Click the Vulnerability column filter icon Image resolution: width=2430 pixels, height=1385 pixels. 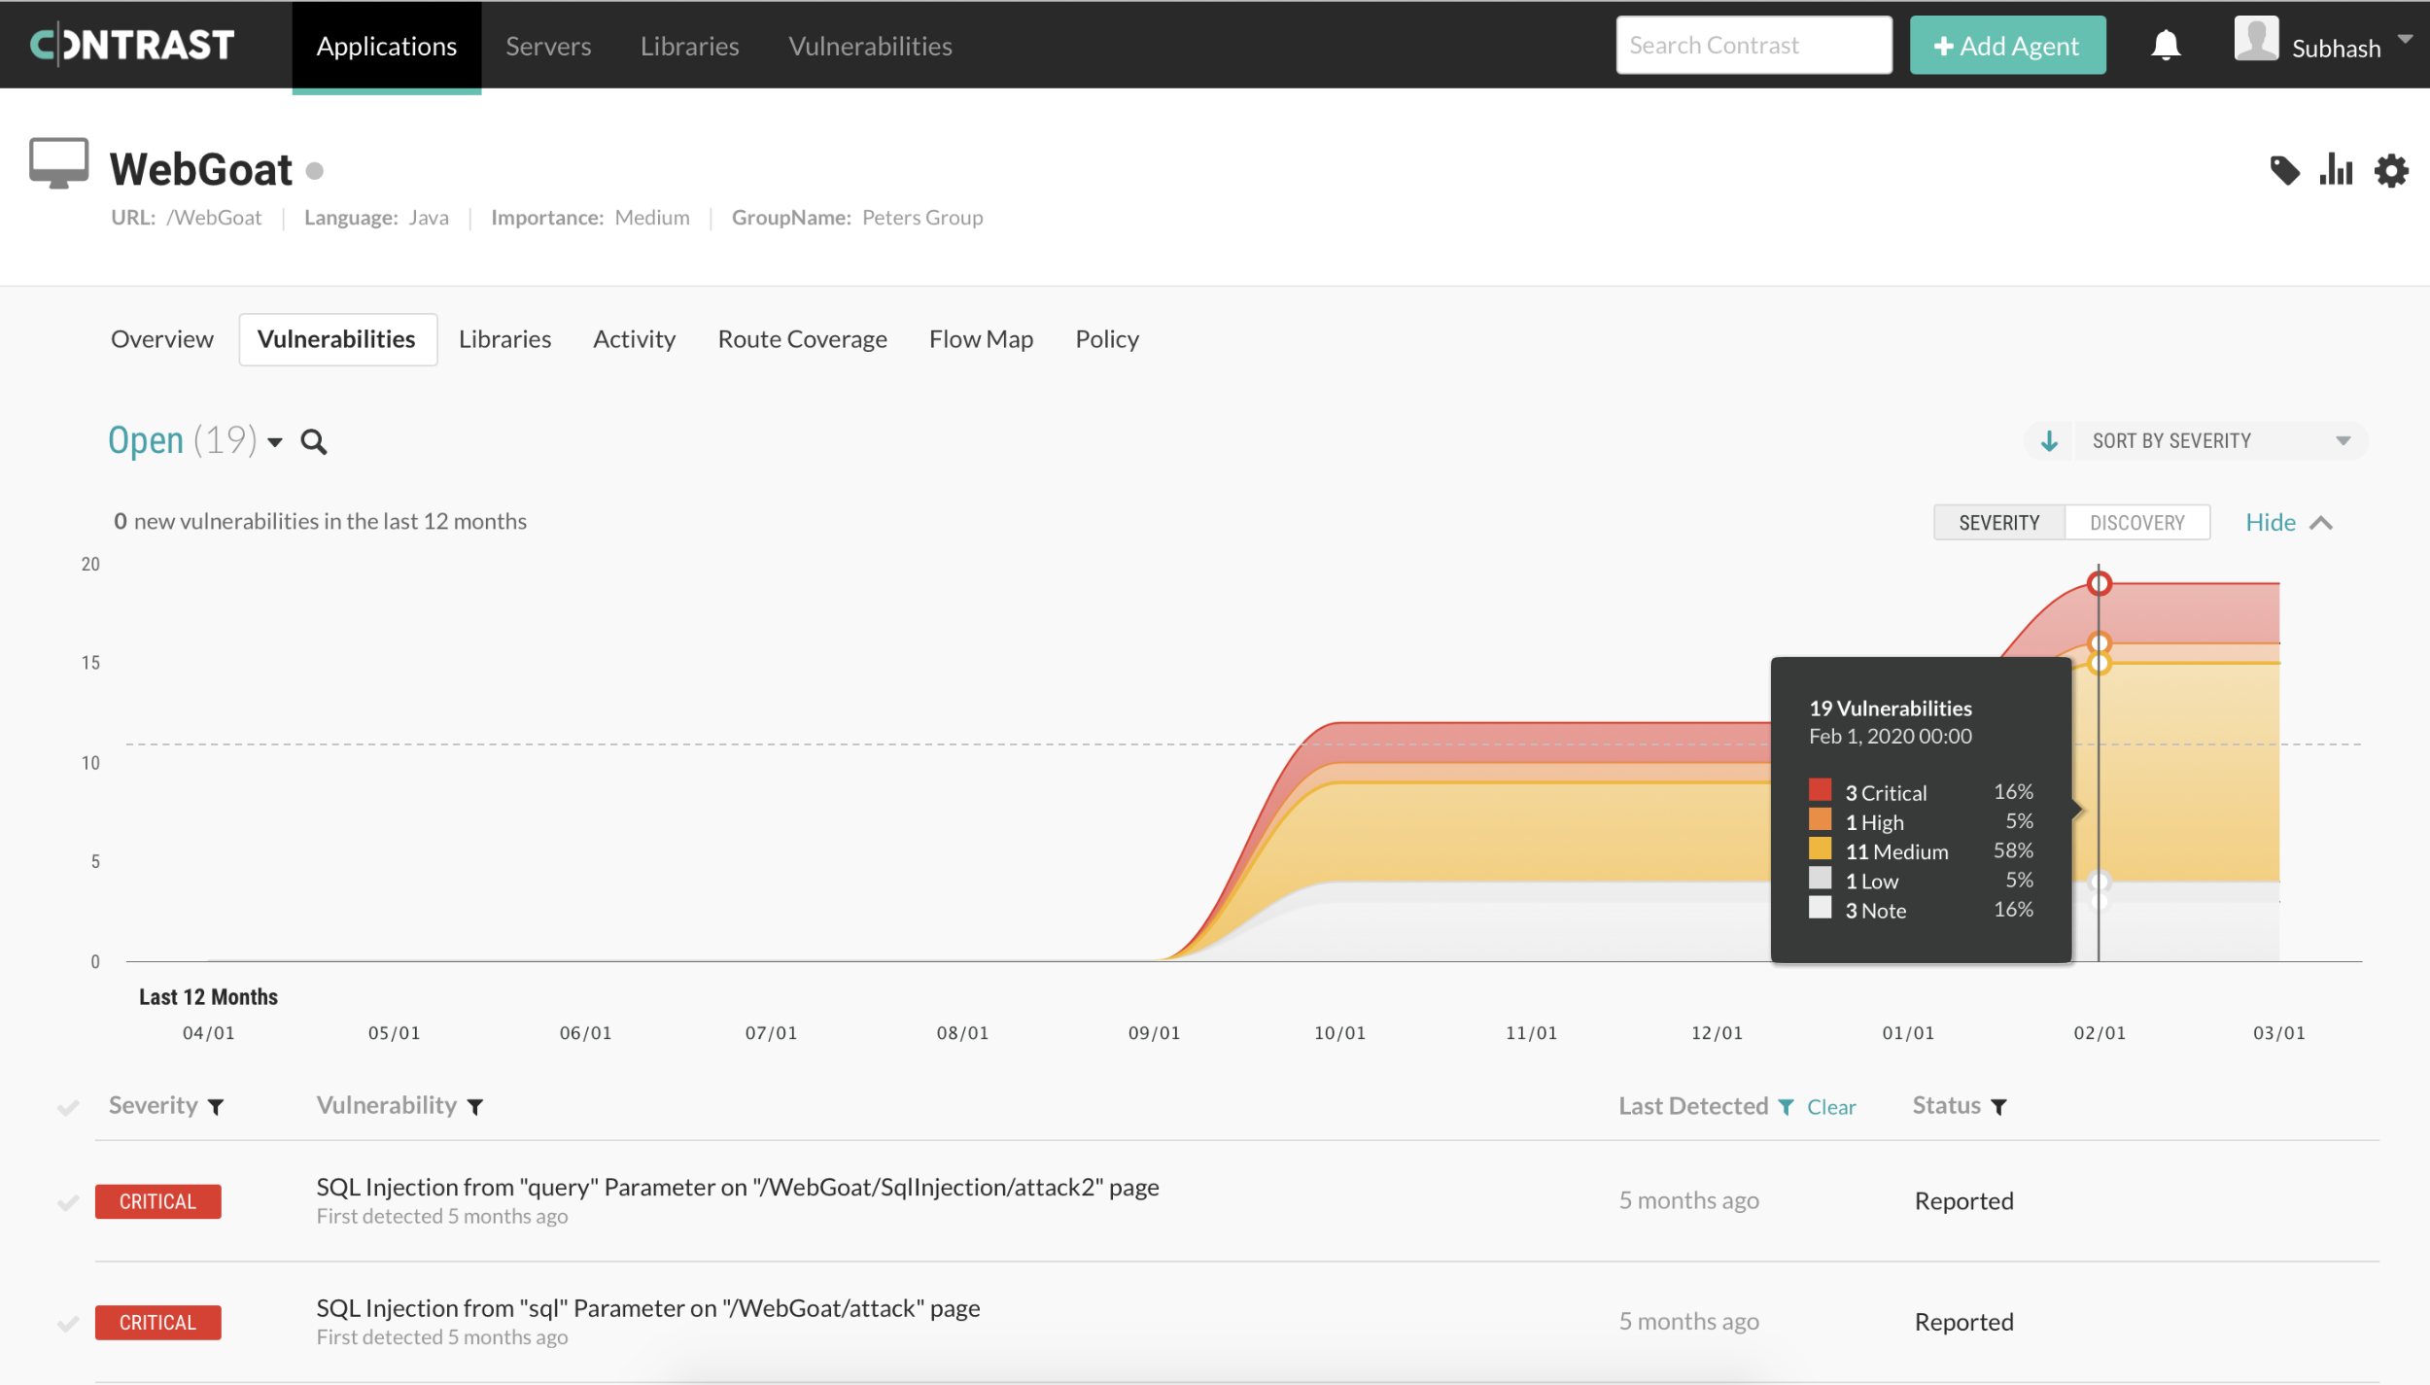click(x=475, y=1107)
